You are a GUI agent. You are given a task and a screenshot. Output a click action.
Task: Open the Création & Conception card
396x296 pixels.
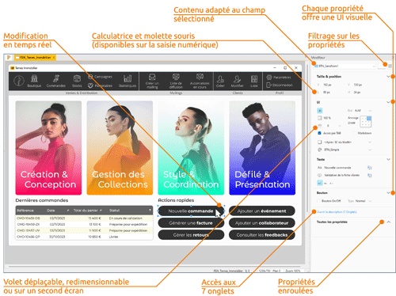(x=48, y=148)
